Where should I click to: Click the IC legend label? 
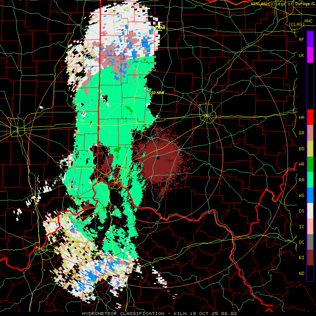click(302, 227)
